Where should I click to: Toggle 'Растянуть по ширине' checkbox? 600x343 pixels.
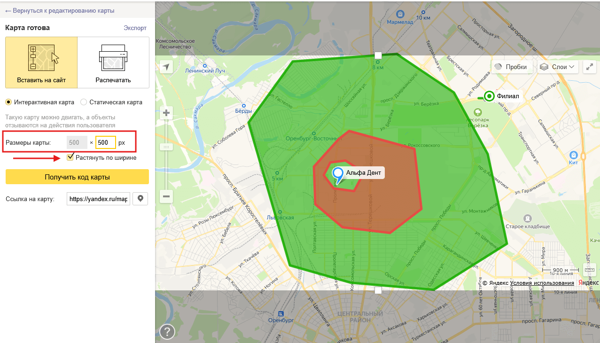[70, 157]
